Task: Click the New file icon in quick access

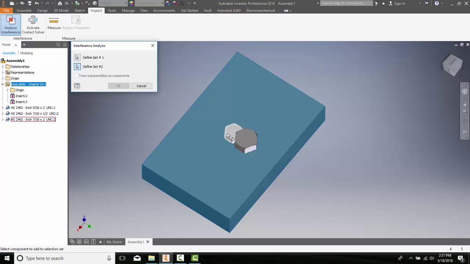Action: tap(12, 3)
